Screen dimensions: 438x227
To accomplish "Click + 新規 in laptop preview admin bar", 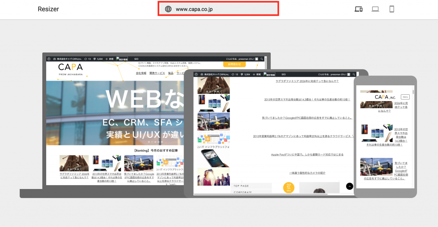I will [x=109, y=59].
